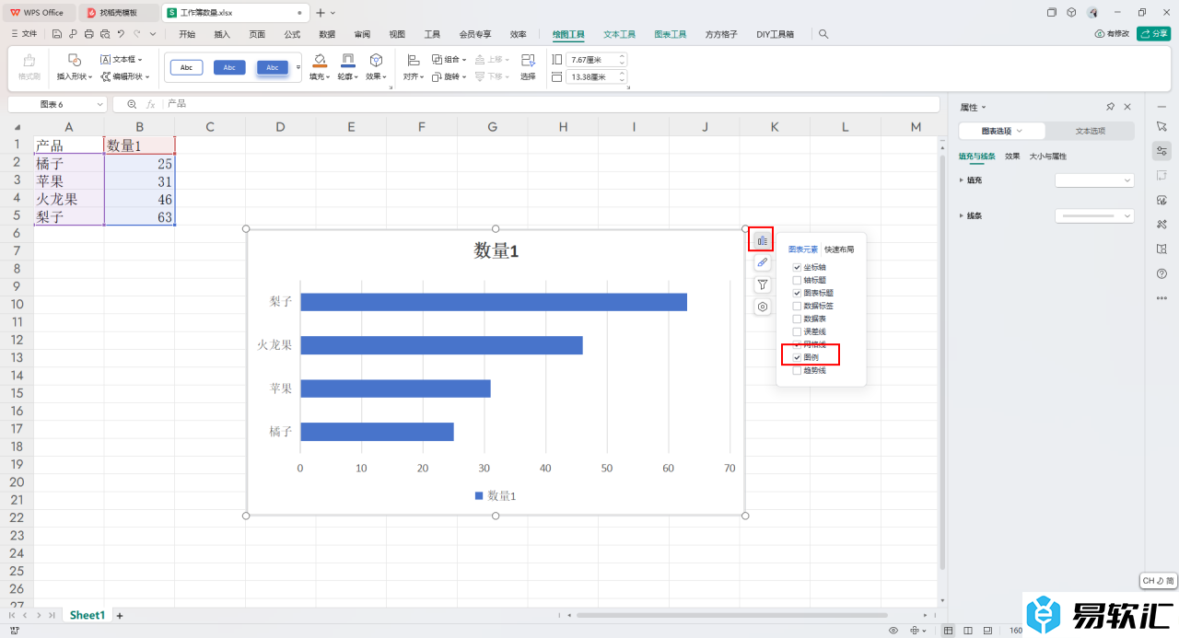Open the 线条 line style combo box
This screenshot has width=1179, height=638.
1093,215
